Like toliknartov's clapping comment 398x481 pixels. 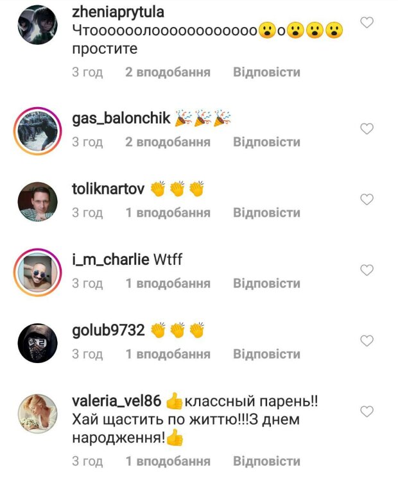[x=367, y=199]
